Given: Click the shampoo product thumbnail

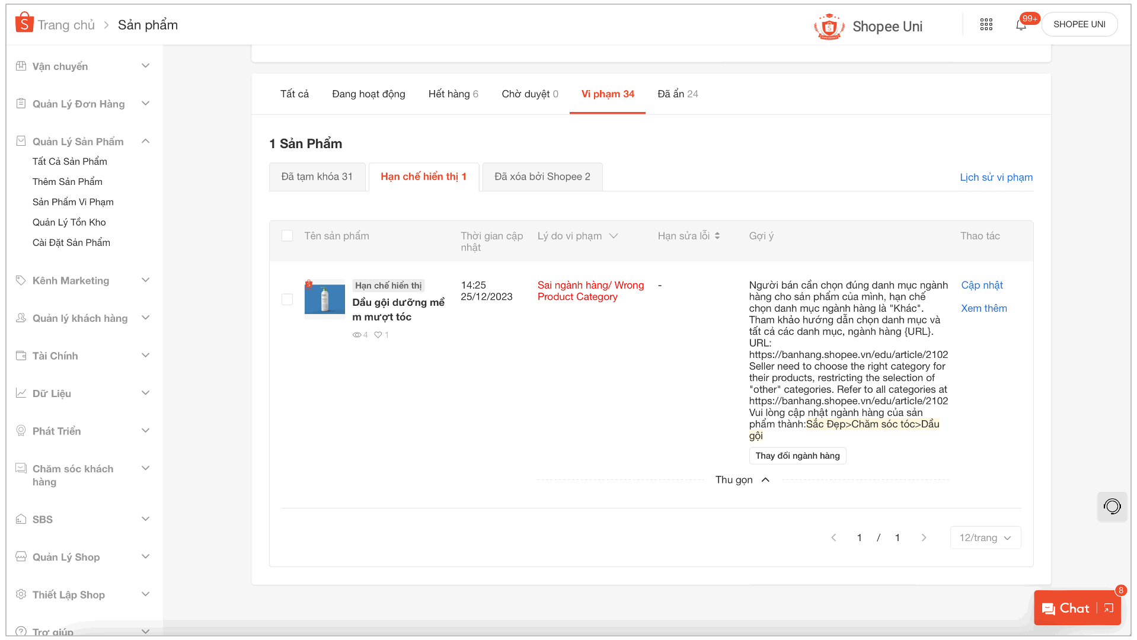Looking at the screenshot, I should point(324,299).
